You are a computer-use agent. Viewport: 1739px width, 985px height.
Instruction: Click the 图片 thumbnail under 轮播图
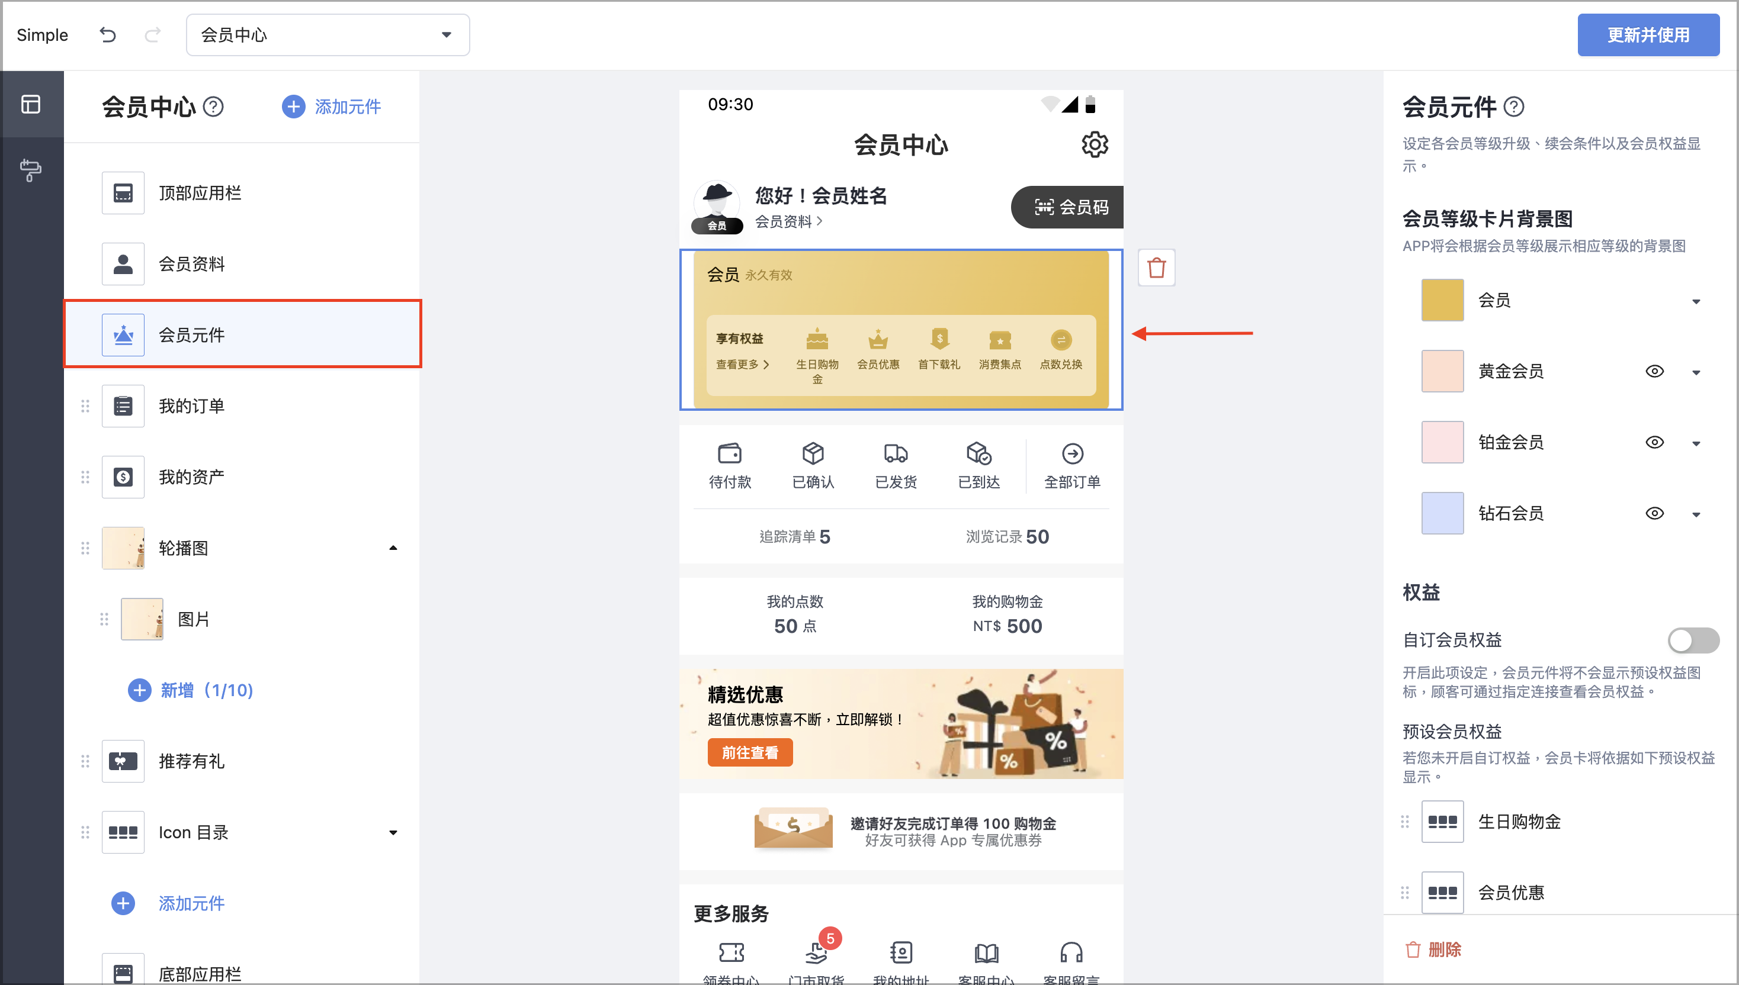pos(142,619)
